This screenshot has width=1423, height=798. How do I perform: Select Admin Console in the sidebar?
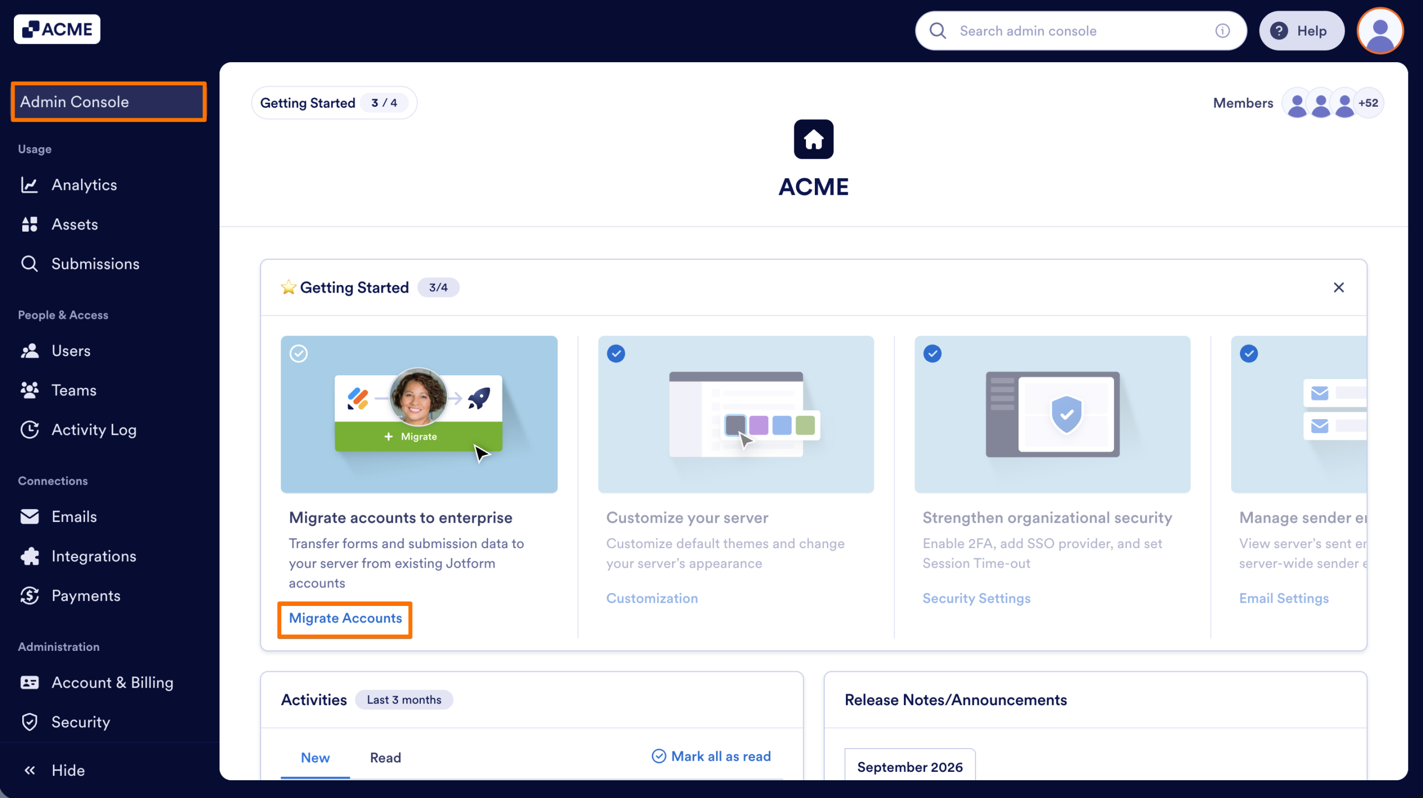click(109, 102)
